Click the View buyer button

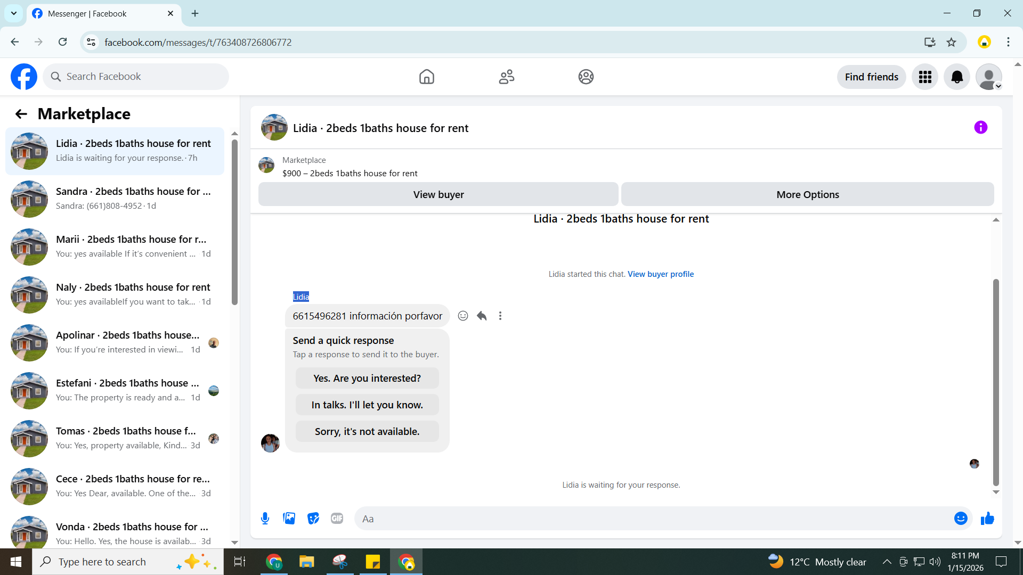tap(438, 194)
